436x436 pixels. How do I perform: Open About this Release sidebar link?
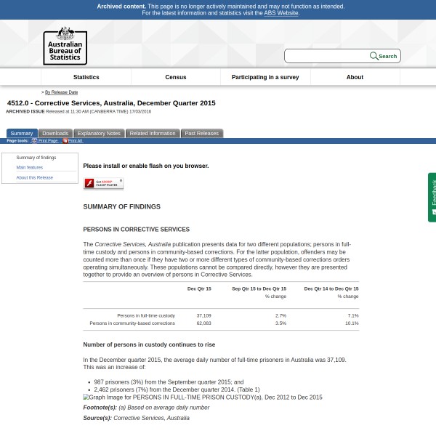pyautogui.click(x=35, y=177)
